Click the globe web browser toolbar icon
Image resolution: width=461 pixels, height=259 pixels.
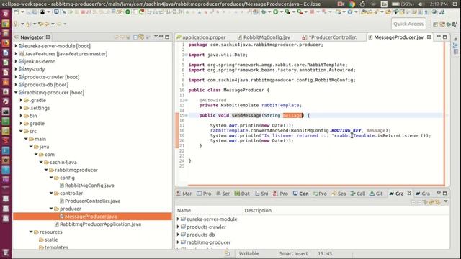[x=434, y=12]
